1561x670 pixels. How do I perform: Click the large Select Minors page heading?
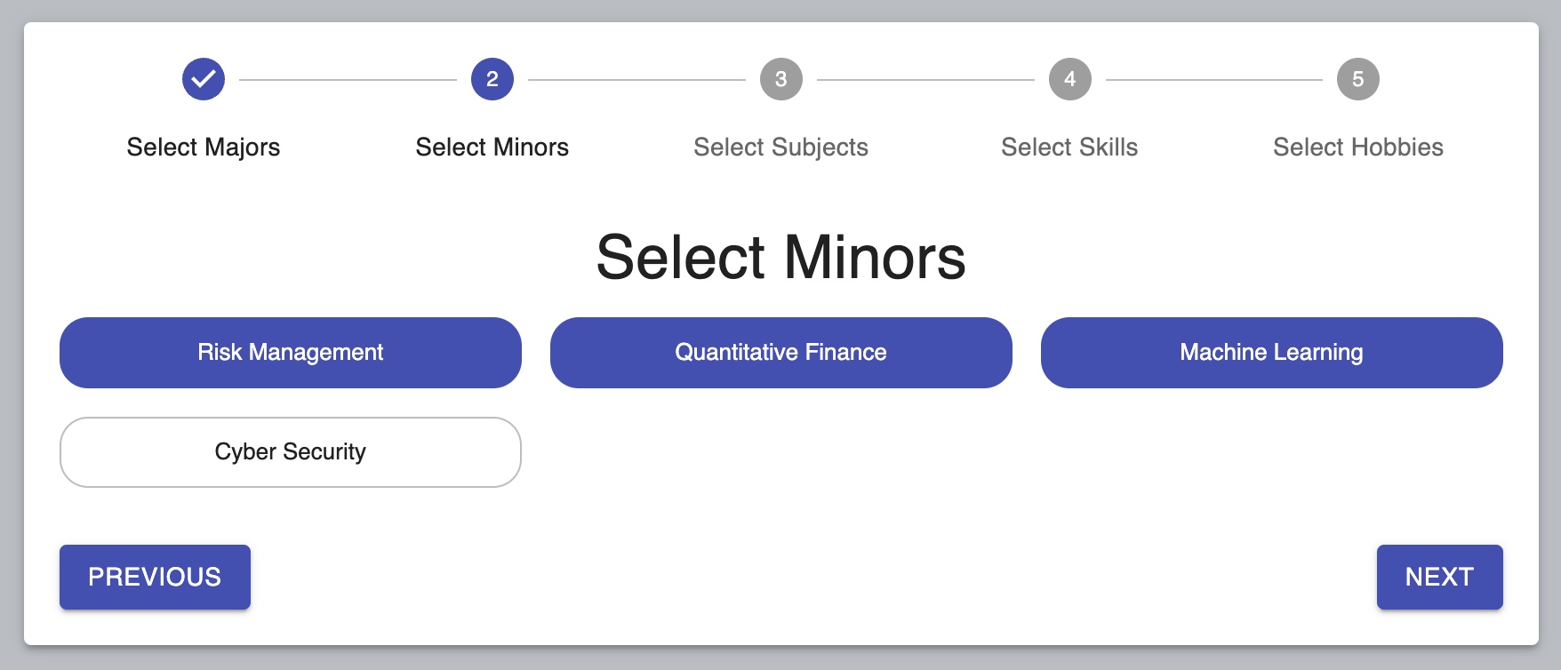pos(780,258)
